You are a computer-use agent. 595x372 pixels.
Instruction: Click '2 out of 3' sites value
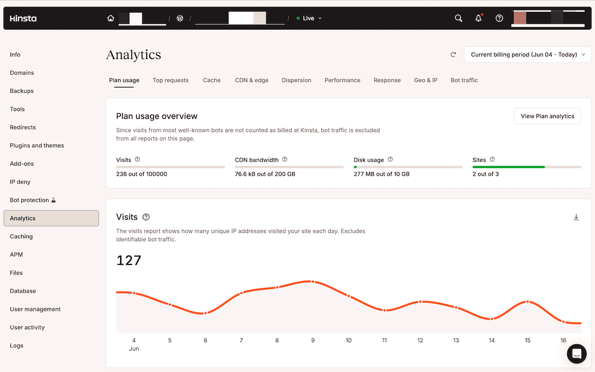pyautogui.click(x=486, y=174)
